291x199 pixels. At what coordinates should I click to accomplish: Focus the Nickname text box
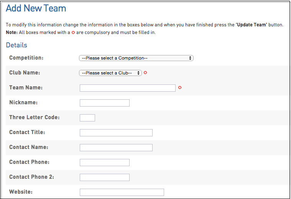tap(104, 103)
